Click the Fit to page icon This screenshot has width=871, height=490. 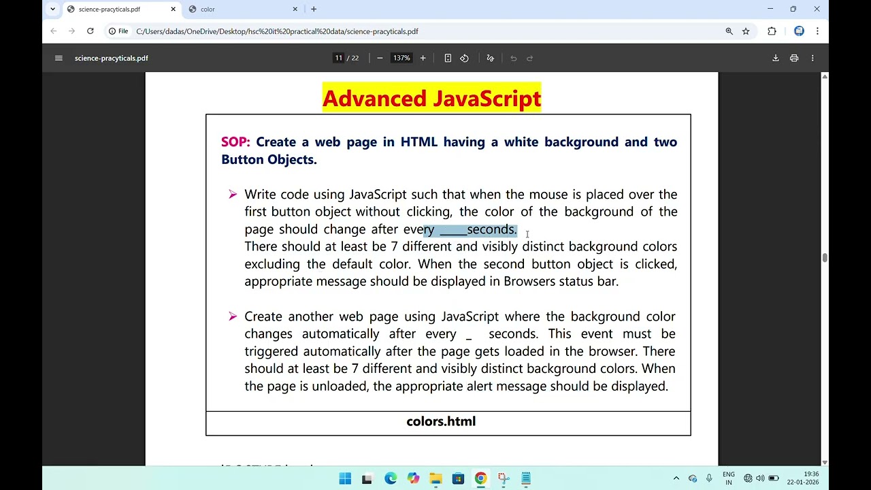click(448, 58)
